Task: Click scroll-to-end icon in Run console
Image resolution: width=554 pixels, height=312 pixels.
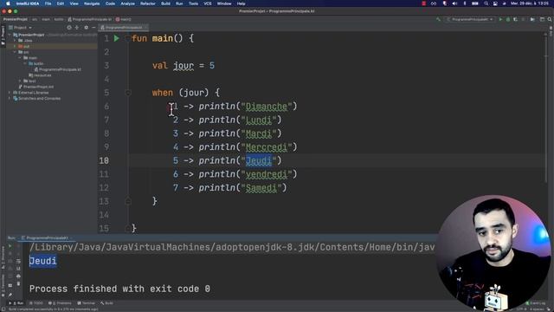Action: coord(18,269)
